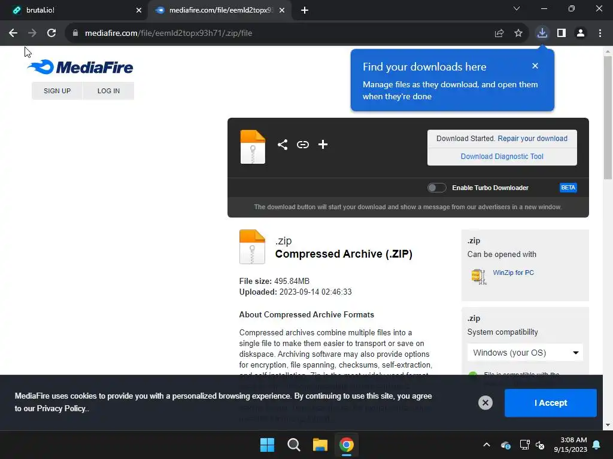The height and width of the screenshot is (459, 613).
Task: Click the network display tray icon
Action: [524, 445]
